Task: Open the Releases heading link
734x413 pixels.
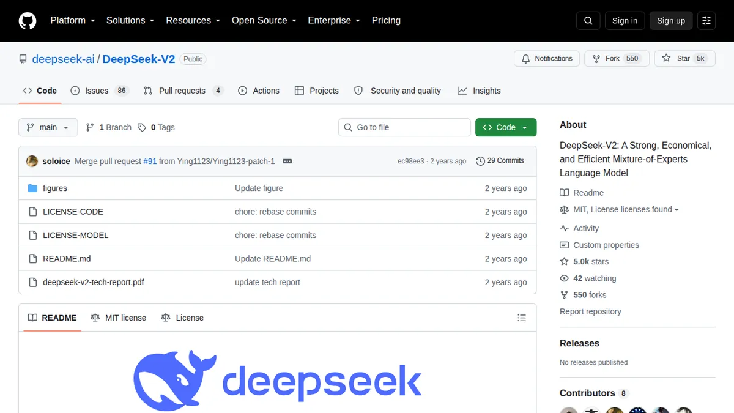Action: tap(579, 343)
